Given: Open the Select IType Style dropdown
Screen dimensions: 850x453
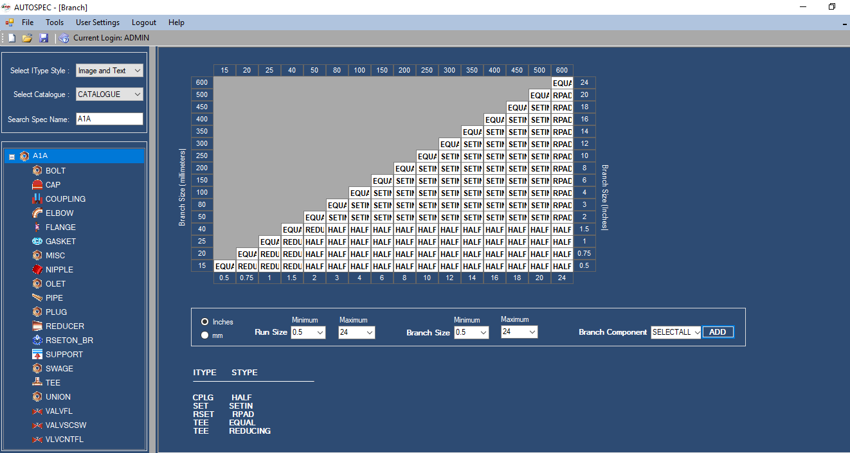Looking at the screenshot, I should coord(109,71).
